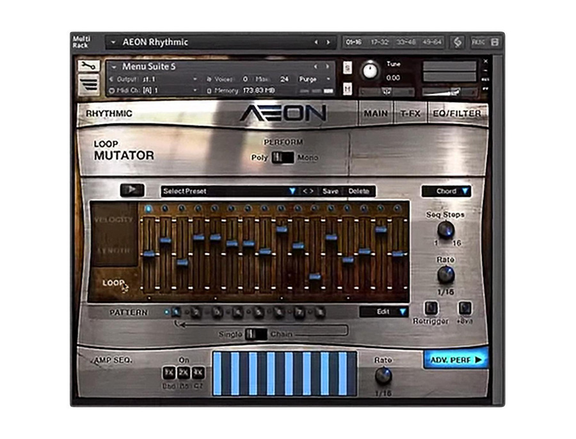Image resolution: width=576 pixels, height=439 pixels.
Task: Select pattern slot 4
Action: click(237, 312)
